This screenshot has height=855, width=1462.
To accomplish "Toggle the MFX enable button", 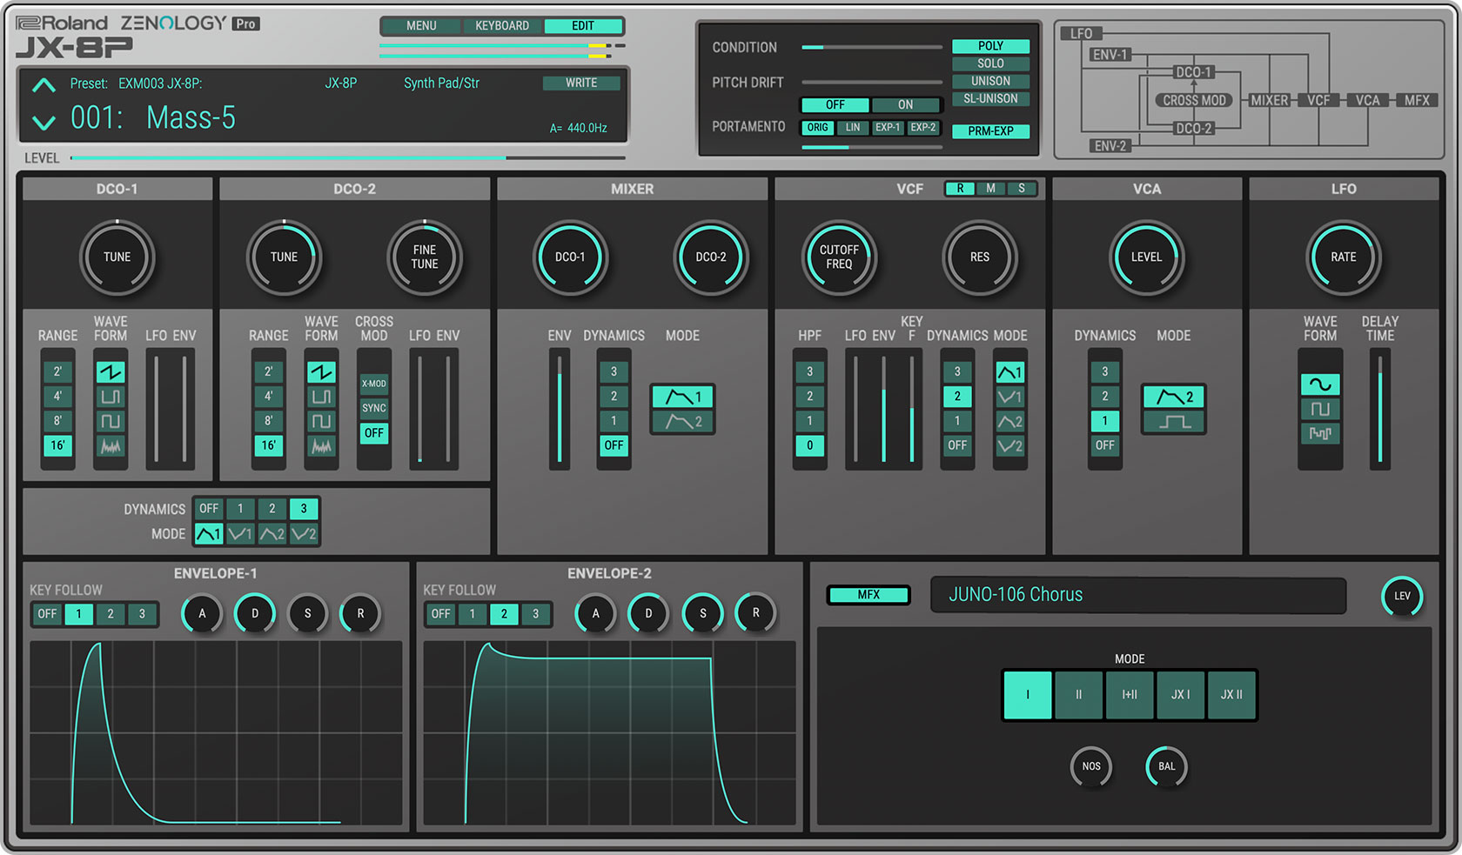I will (x=868, y=595).
